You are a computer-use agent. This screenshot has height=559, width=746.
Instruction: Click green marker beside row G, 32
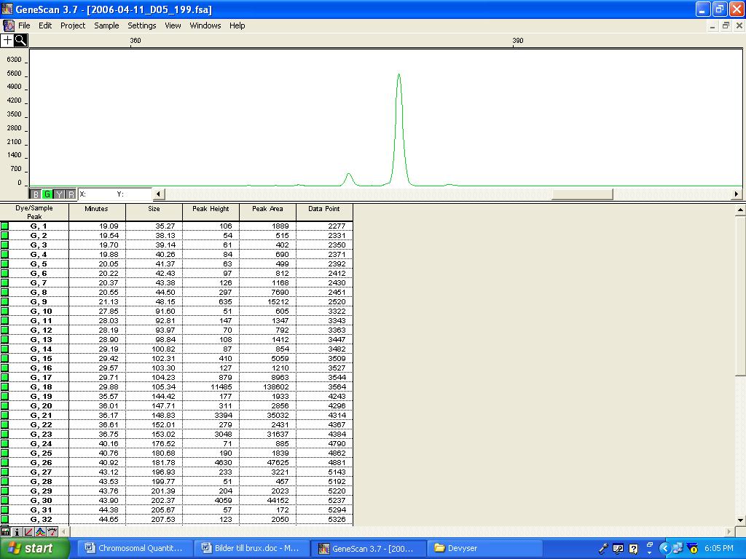click(5, 520)
